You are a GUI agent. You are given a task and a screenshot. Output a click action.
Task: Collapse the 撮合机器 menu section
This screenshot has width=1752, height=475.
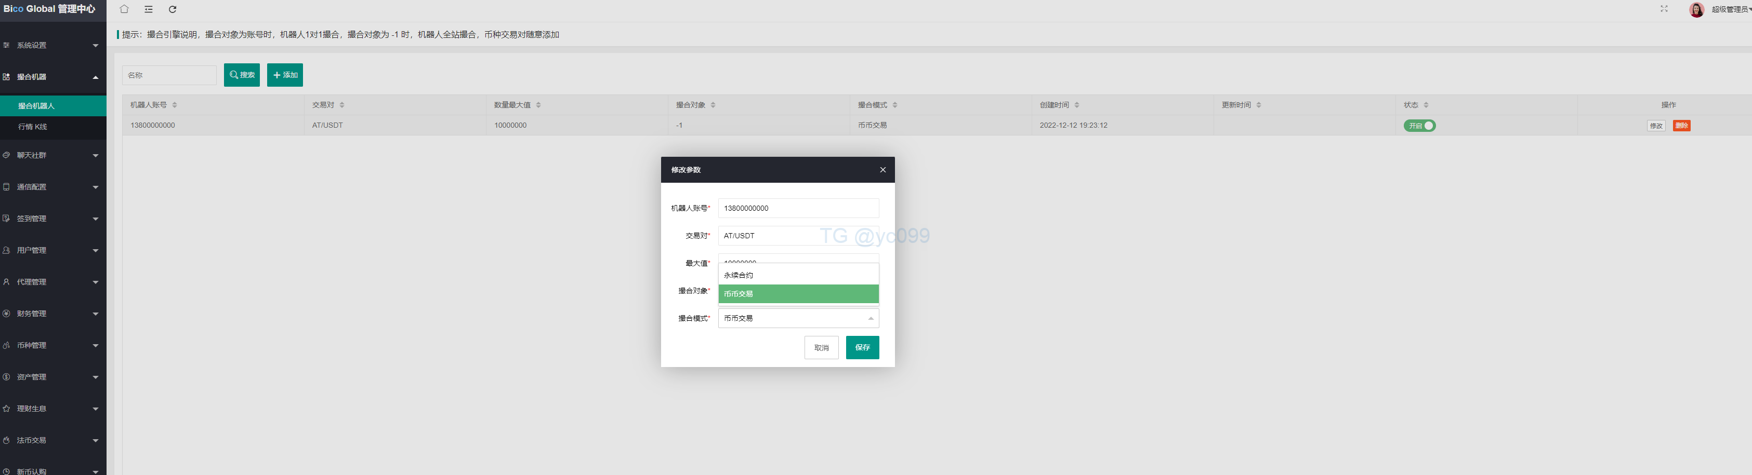(53, 77)
